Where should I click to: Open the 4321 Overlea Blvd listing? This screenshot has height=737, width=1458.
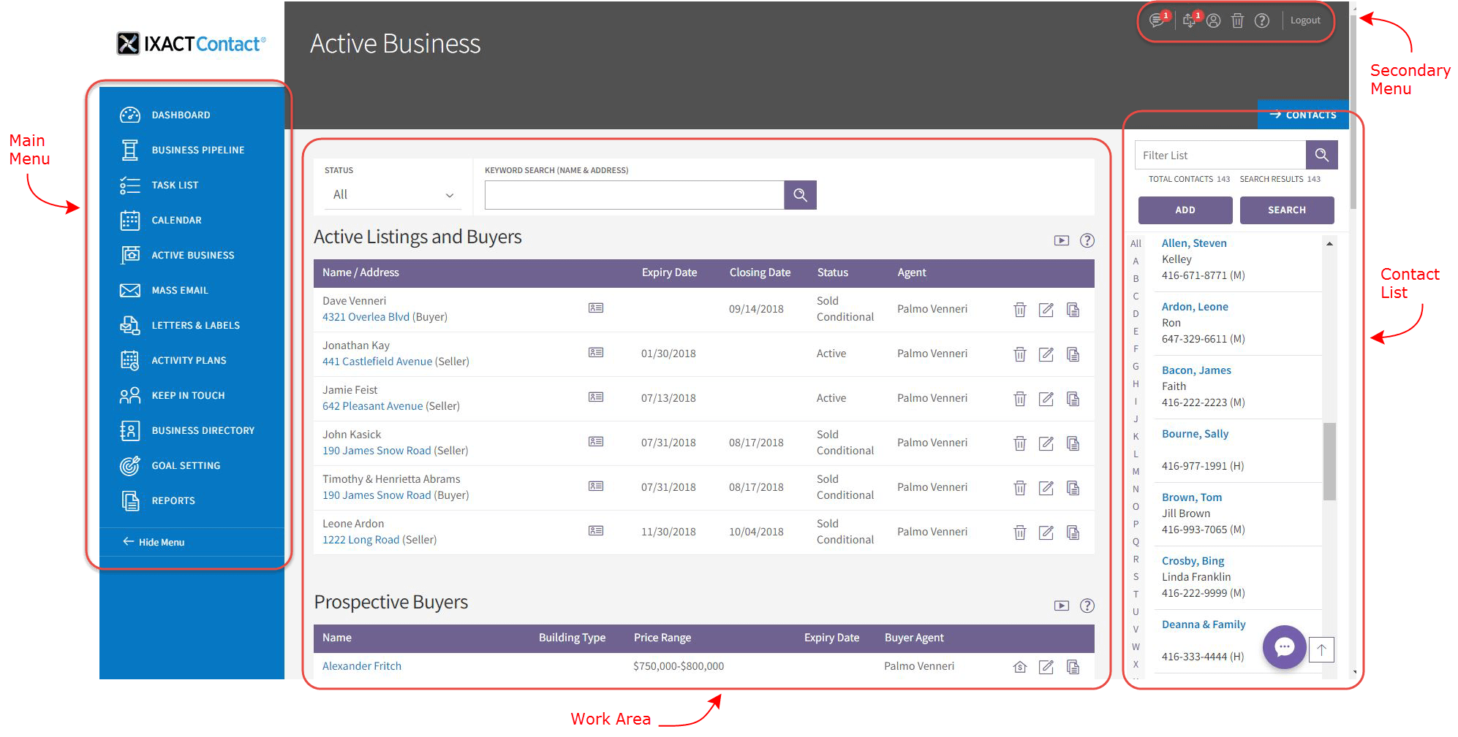pyautogui.click(x=366, y=317)
